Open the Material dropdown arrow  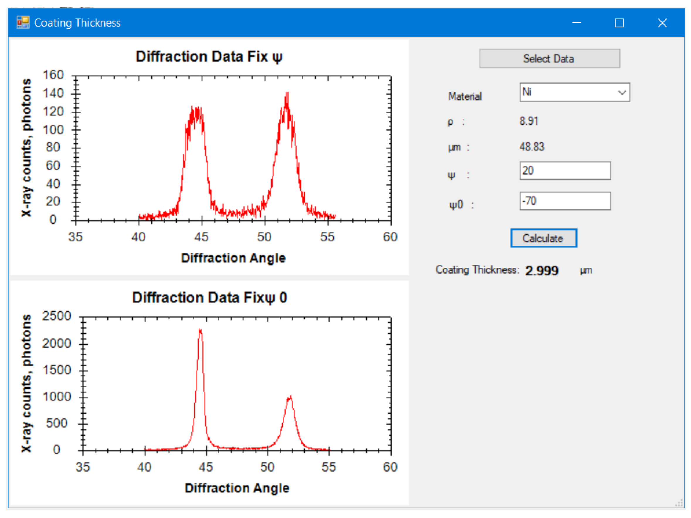point(622,92)
